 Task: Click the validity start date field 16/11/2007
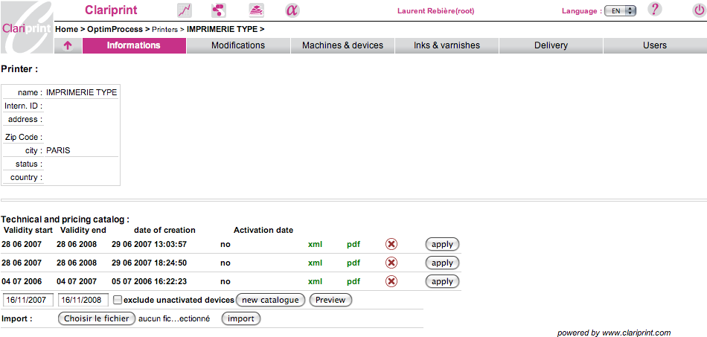[x=27, y=300]
